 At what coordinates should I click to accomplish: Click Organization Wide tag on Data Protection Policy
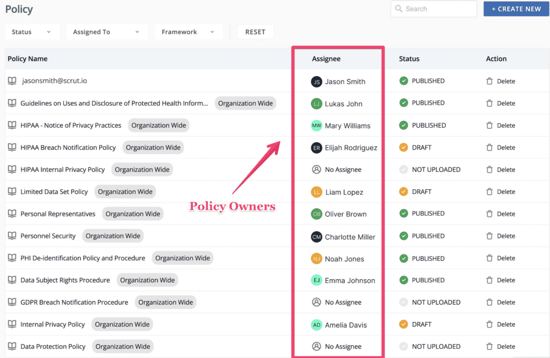coord(123,346)
